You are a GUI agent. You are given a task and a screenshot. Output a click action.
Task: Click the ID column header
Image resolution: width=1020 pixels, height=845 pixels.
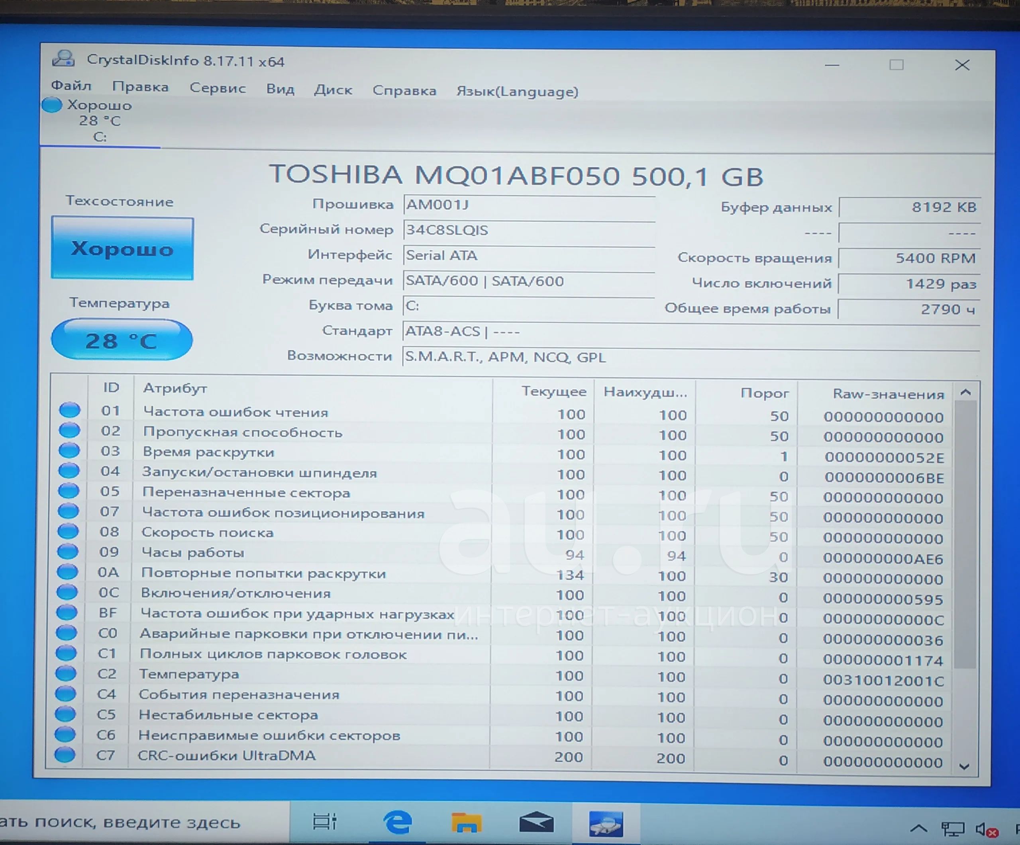click(x=111, y=387)
